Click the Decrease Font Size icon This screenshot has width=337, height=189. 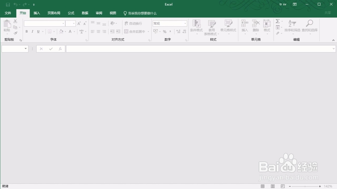85,23
